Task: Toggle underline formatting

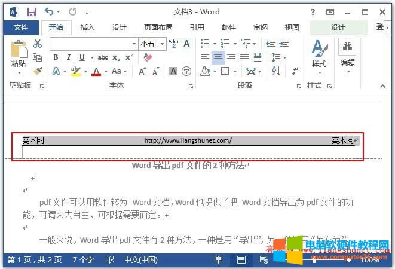Action: click(x=82, y=57)
